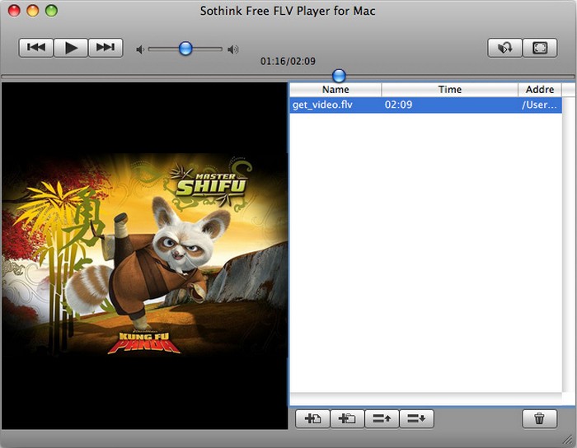The height and width of the screenshot is (448, 577).
Task: Skip to the previous track
Action: (x=36, y=48)
